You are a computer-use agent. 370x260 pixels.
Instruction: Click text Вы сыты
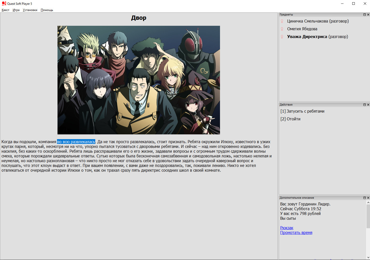[288, 218]
